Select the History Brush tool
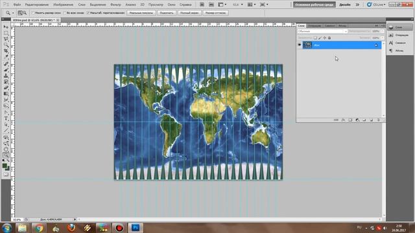Viewport: 415px width, 233px height. pyautogui.click(x=6, y=82)
